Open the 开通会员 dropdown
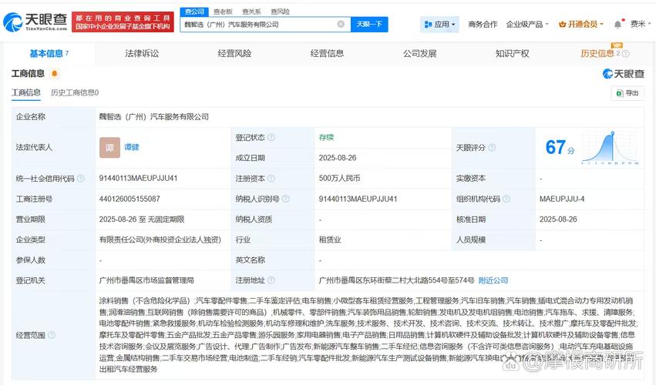 click(x=581, y=24)
